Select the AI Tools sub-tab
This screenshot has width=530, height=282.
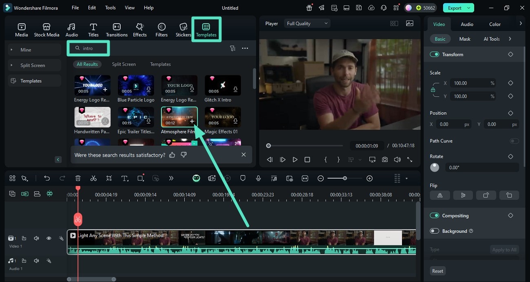click(492, 39)
